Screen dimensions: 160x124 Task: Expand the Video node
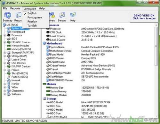[5, 87]
